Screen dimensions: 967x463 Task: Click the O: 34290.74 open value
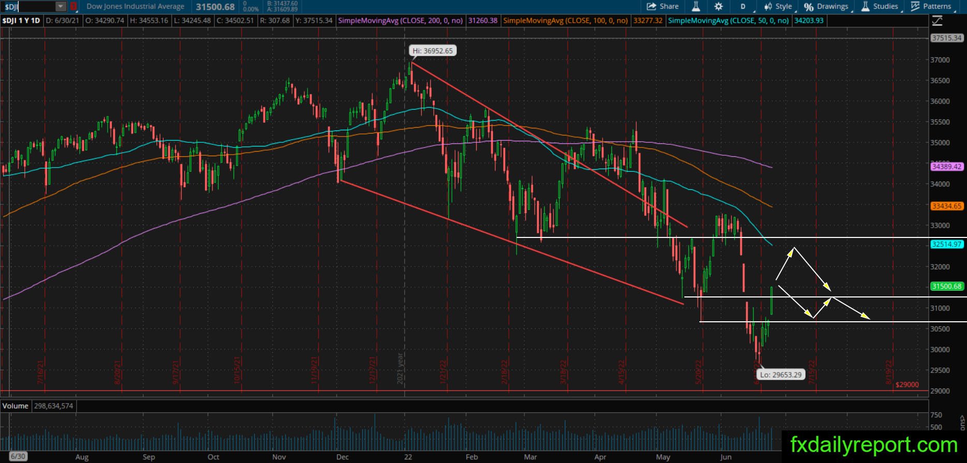105,21
